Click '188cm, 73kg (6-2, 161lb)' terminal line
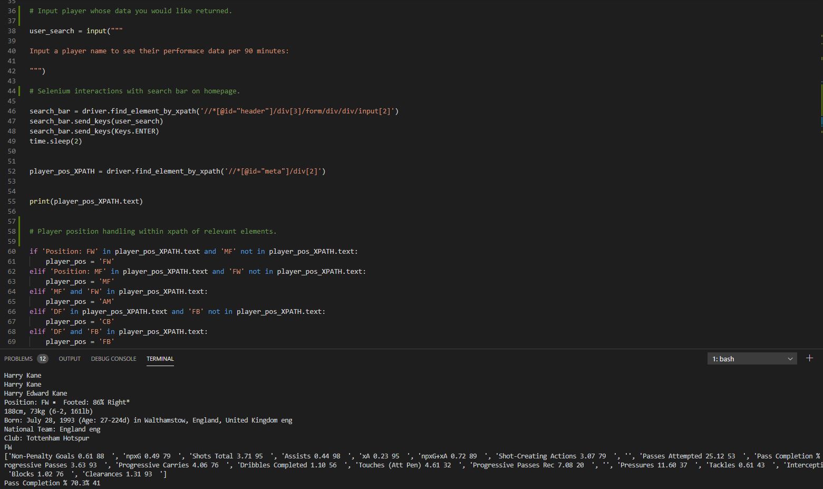823x489 pixels. [x=49, y=411]
